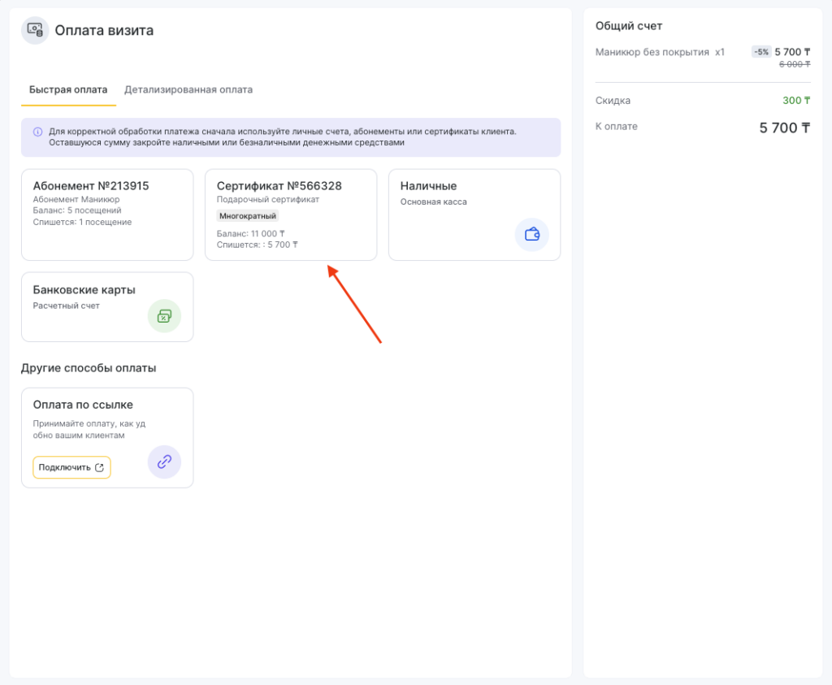Click the Оплата по ссылке heading
The height and width of the screenshot is (685, 832).
[83, 405]
